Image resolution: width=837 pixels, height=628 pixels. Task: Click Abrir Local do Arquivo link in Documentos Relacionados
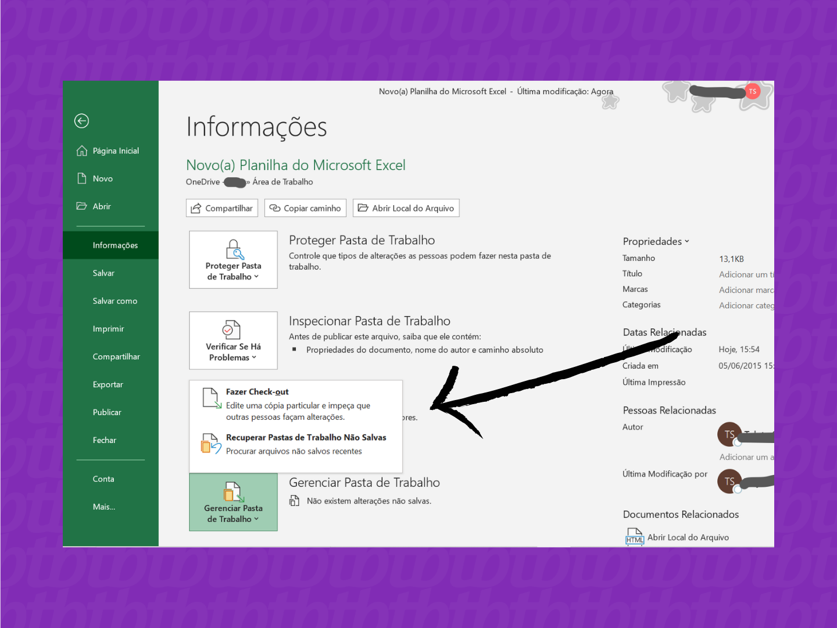pos(688,537)
